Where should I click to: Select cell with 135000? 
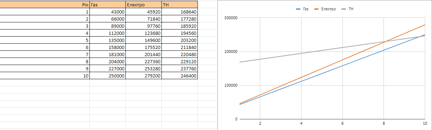coord(108,40)
